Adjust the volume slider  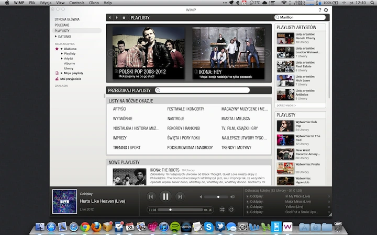(x=216, y=197)
